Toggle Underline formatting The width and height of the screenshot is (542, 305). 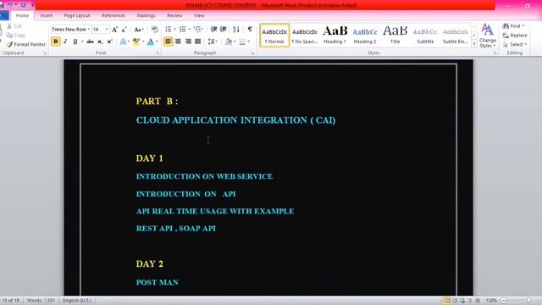75,42
